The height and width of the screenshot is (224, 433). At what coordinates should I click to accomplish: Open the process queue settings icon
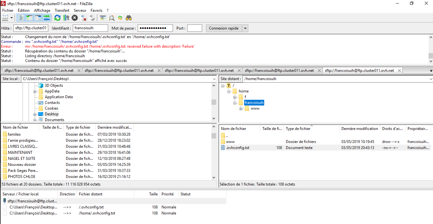(66, 18)
